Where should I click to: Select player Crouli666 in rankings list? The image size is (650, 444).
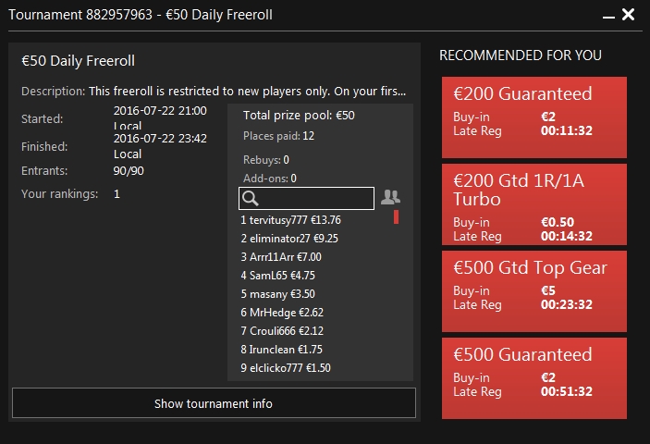tap(282, 331)
